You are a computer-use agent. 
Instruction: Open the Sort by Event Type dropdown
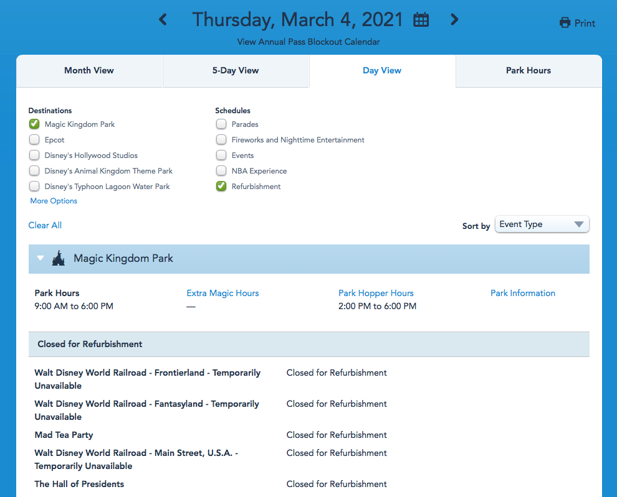[542, 225]
